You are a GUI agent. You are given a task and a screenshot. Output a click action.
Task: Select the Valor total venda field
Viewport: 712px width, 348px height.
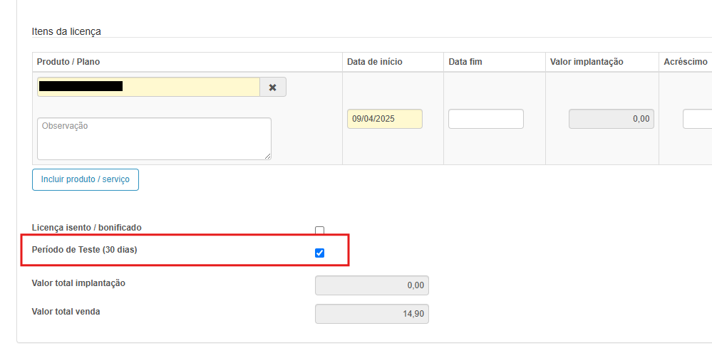tap(371, 314)
